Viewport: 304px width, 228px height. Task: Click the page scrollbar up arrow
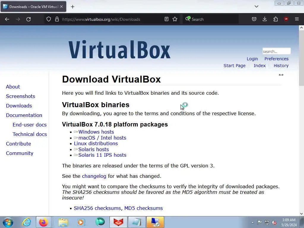tap(301, 28)
